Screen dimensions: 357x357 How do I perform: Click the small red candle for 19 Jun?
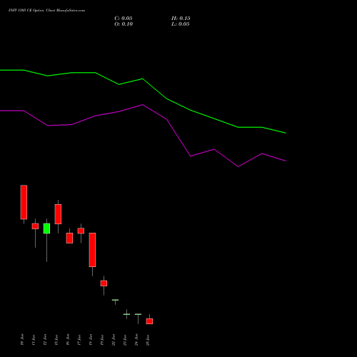coord(104,283)
